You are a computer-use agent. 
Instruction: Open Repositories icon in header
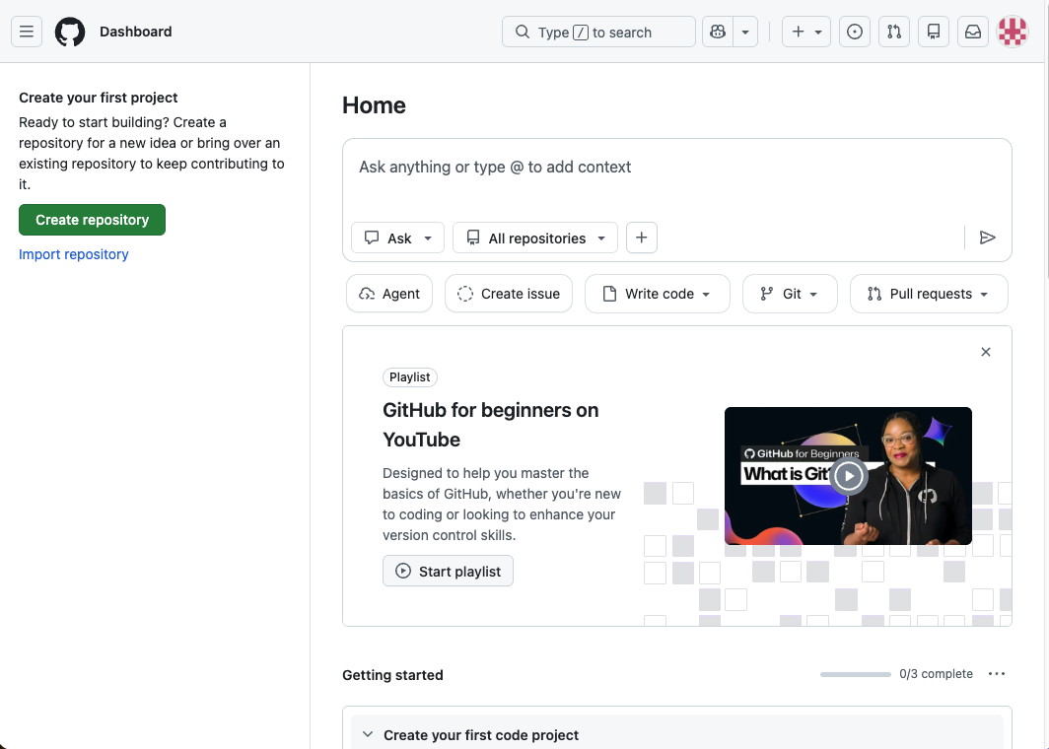pyautogui.click(x=934, y=32)
